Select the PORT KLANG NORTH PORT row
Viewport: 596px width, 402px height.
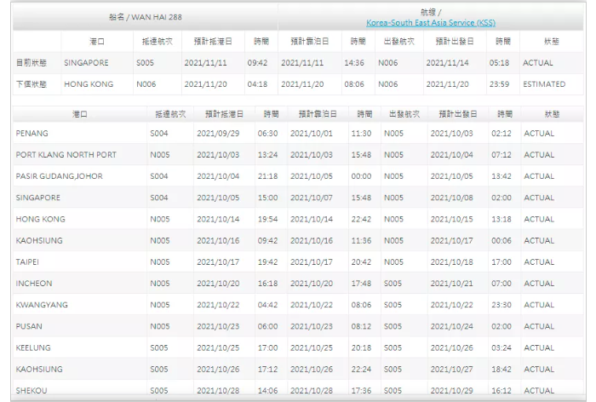(66, 155)
